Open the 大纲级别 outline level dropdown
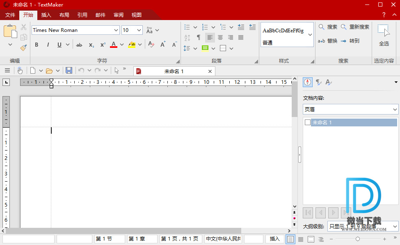 tap(363, 226)
